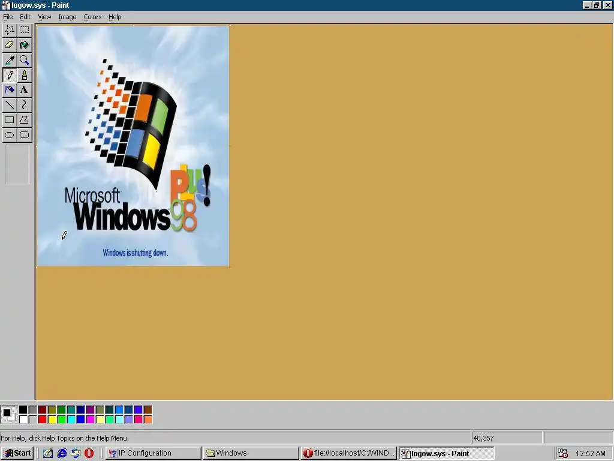Choose the Fill With Color bucket tool
The width and height of the screenshot is (614, 461).
pos(24,45)
